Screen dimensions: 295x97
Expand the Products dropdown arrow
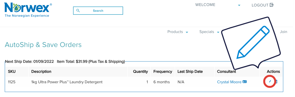point(187,32)
